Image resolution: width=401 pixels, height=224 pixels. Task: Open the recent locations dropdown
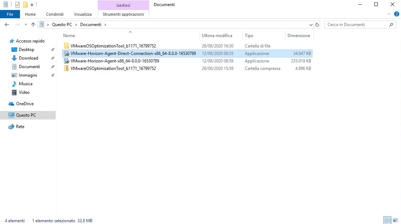[26, 25]
